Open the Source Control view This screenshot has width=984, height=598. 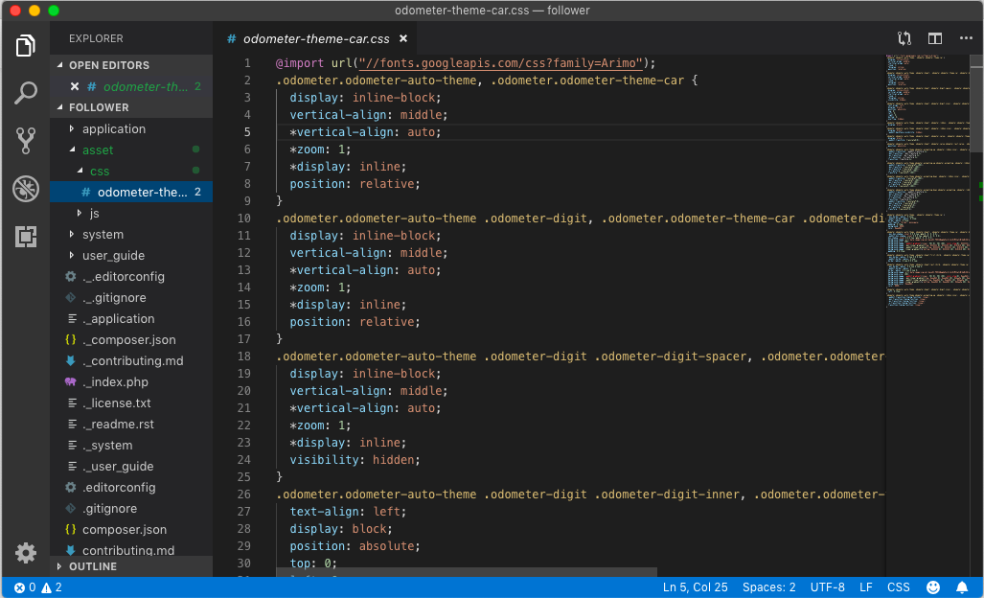[x=25, y=141]
